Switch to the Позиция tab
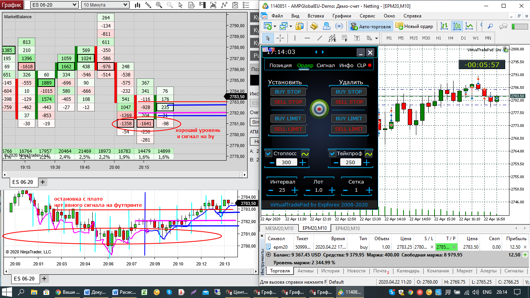Screen dimensions: 530x298 pos(281,65)
